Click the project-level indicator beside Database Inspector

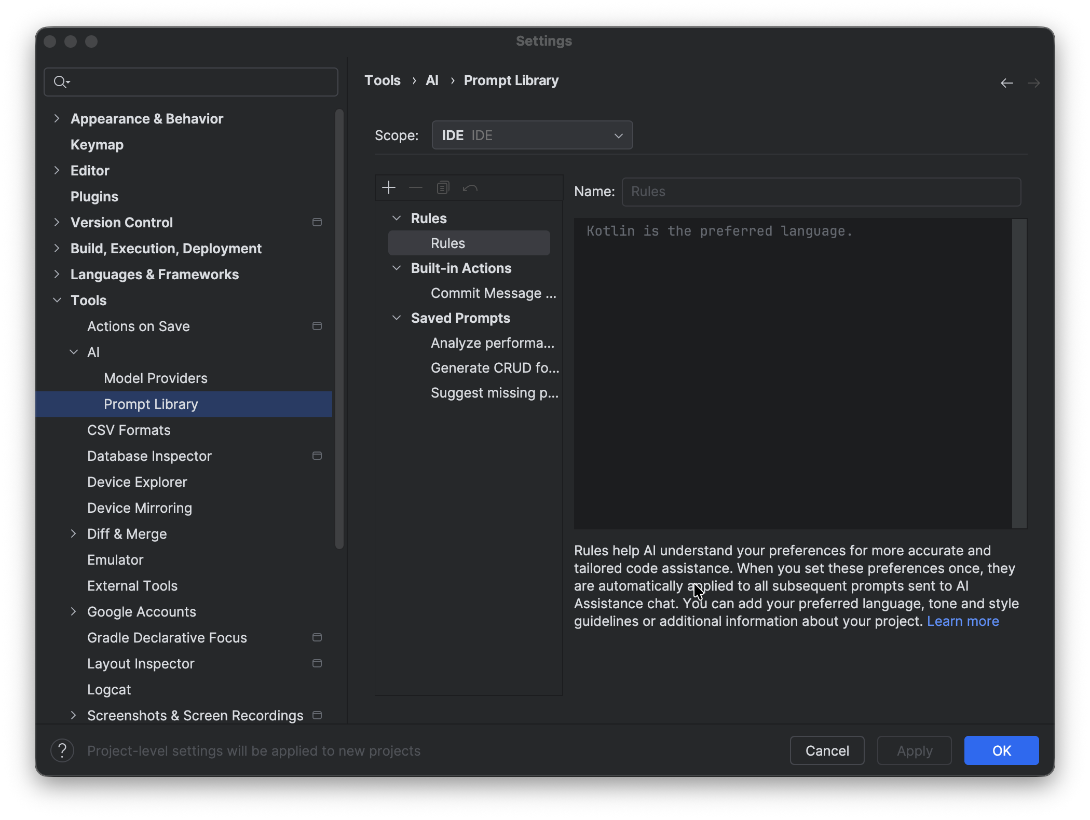pos(317,456)
